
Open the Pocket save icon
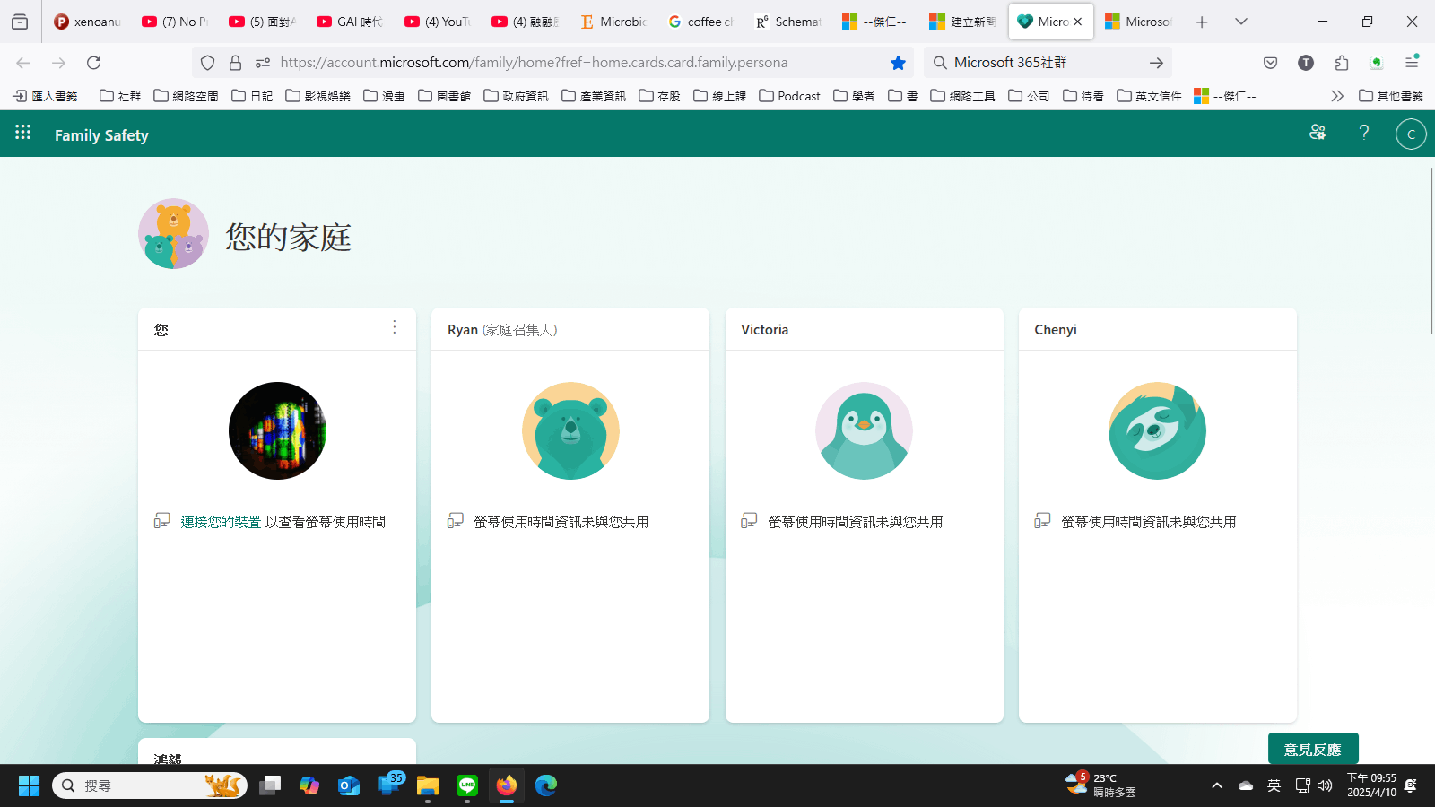pyautogui.click(x=1270, y=63)
